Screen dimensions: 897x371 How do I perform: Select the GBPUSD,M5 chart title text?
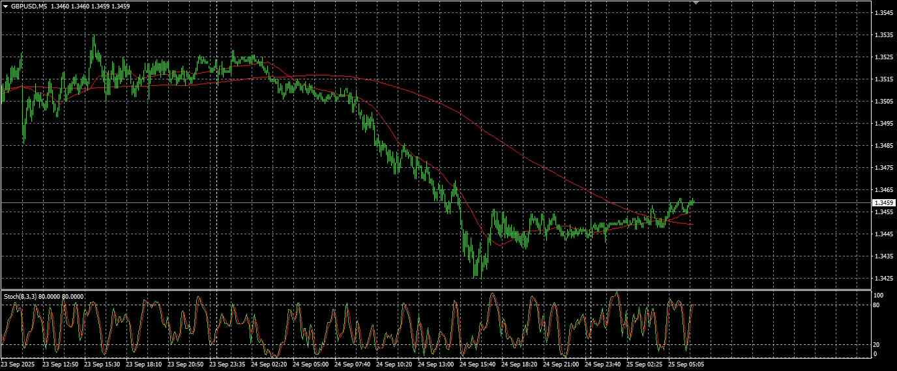tap(29, 6)
